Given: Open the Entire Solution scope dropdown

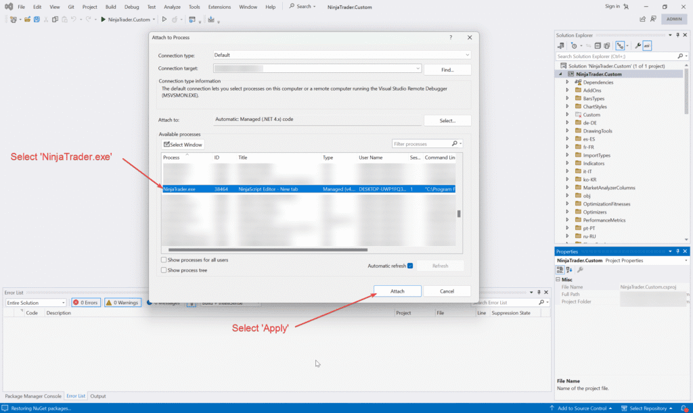Looking at the screenshot, I should [x=63, y=303].
